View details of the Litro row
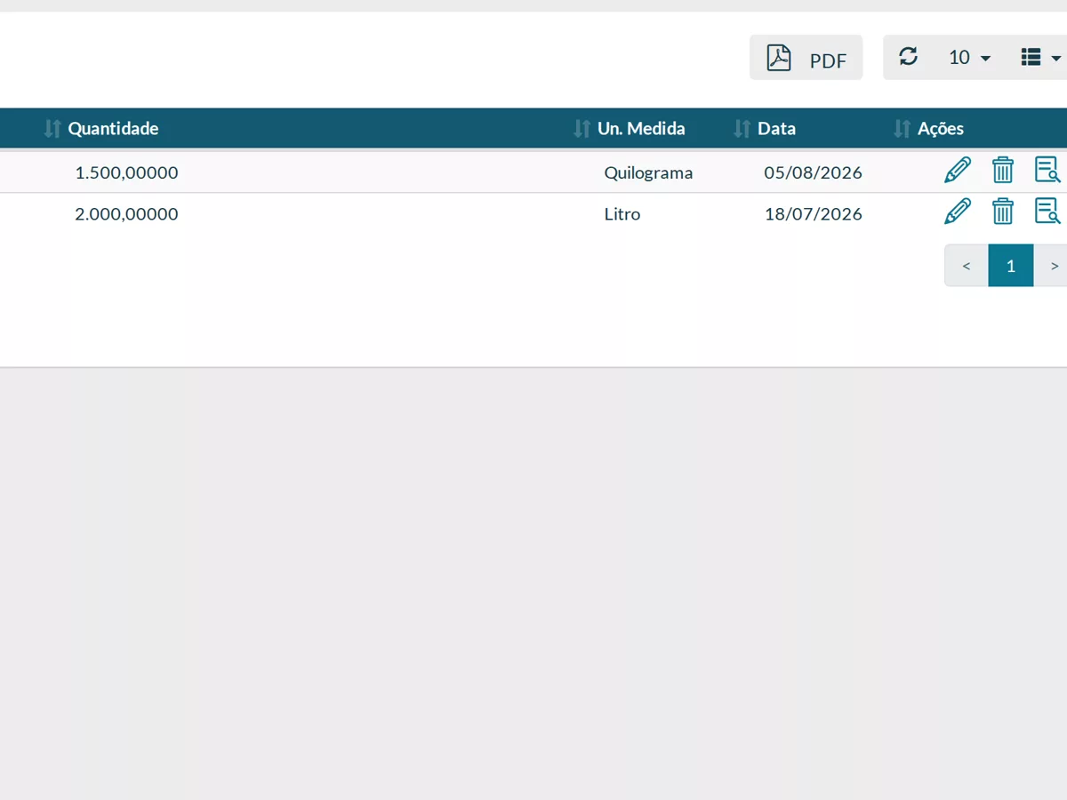The image size is (1067, 800). click(x=1047, y=212)
